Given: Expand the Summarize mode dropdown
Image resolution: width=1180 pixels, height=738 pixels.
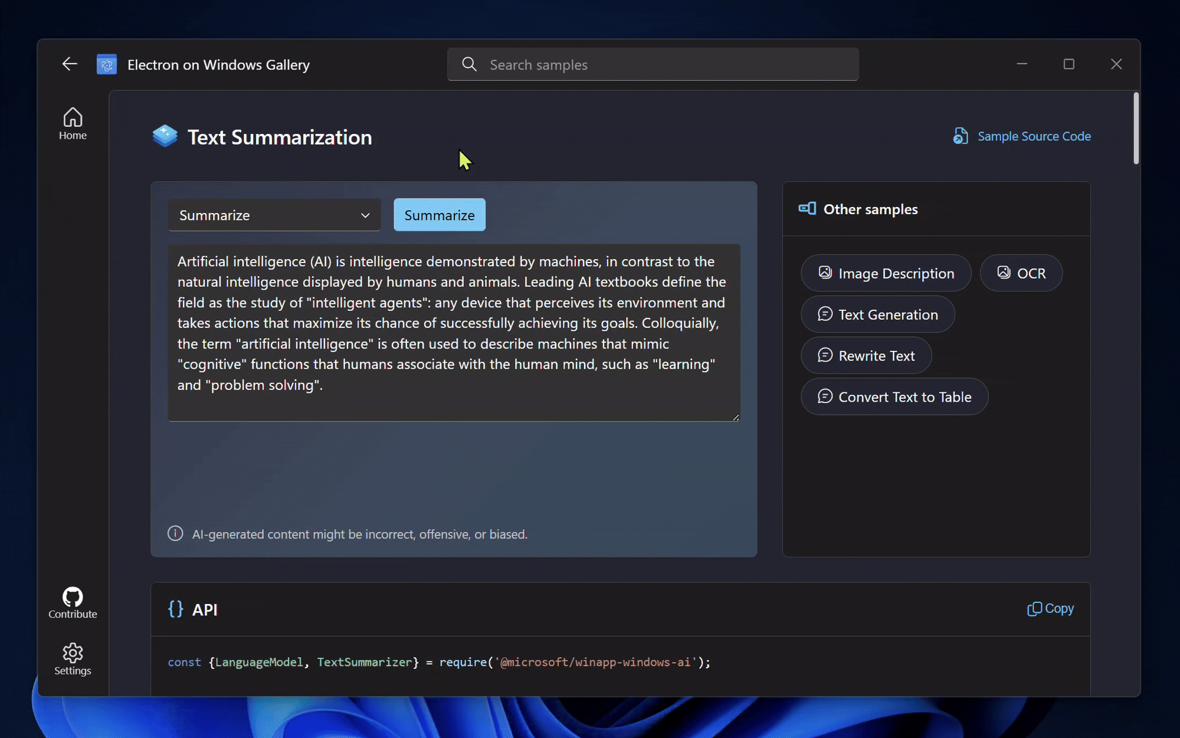Looking at the screenshot, I should pyautogui.click(x=274, y=215).
